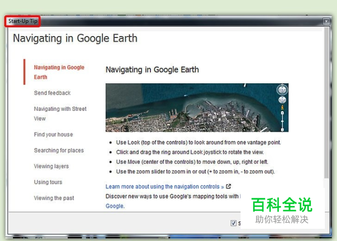Click the 'Use Look' vantage point bullet

198,142
